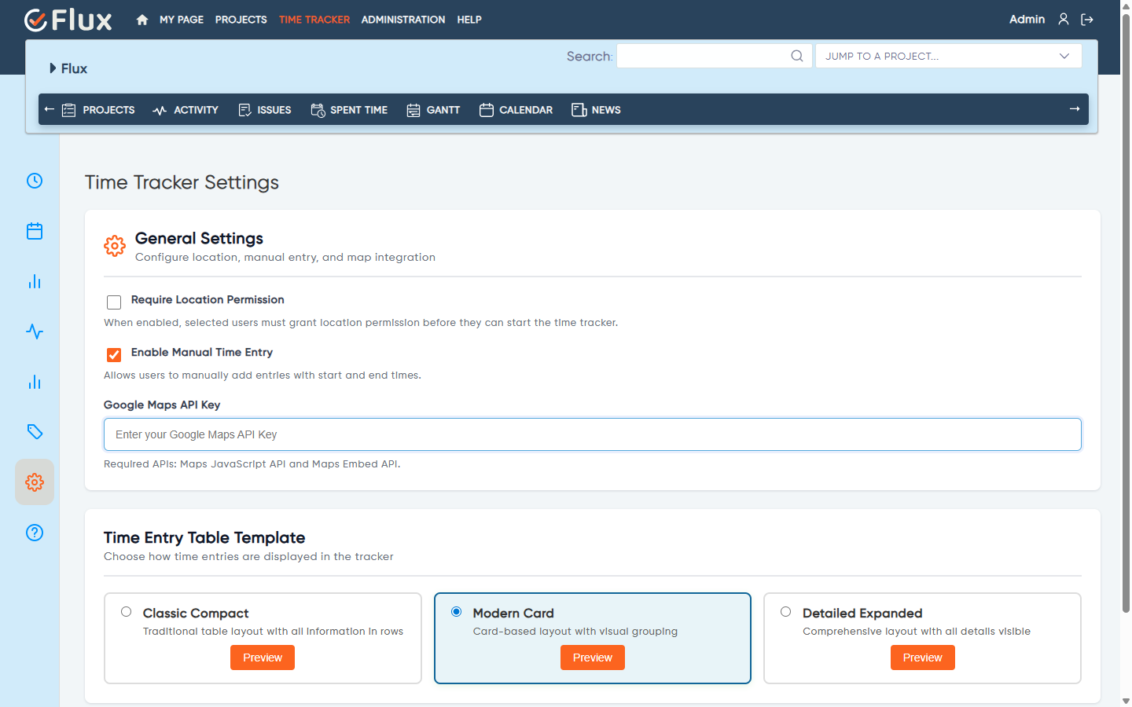Open the lower bar chart sidebar icon
This screenshot has height=707, width=1132.
click(35, 382)
